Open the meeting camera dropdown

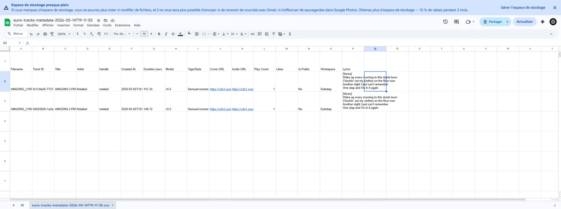pyautogui.click(x=474, y=21)
